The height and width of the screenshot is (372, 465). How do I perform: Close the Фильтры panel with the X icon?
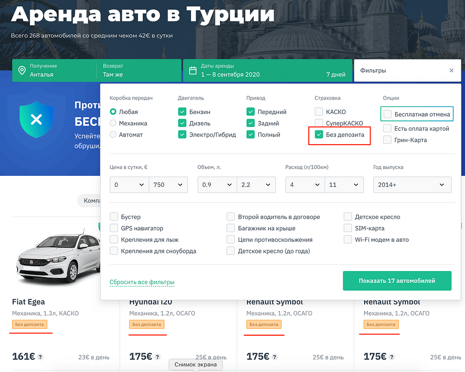point(451,70)
